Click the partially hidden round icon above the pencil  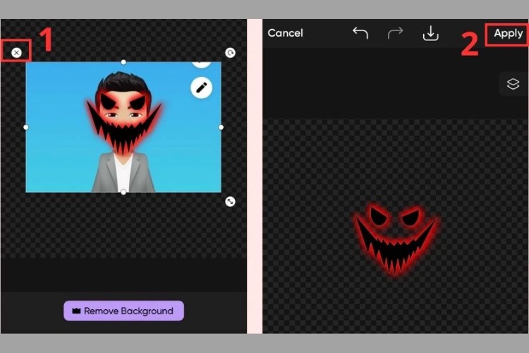click(x=202, y=64)
